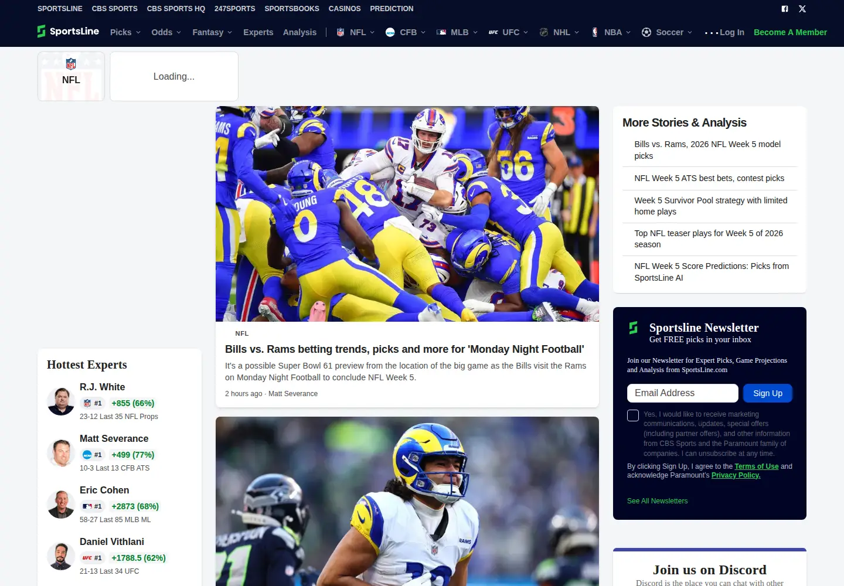Open the SportsLine Facebook page icon
844x586 pixels.
click(x=785, y=9)
